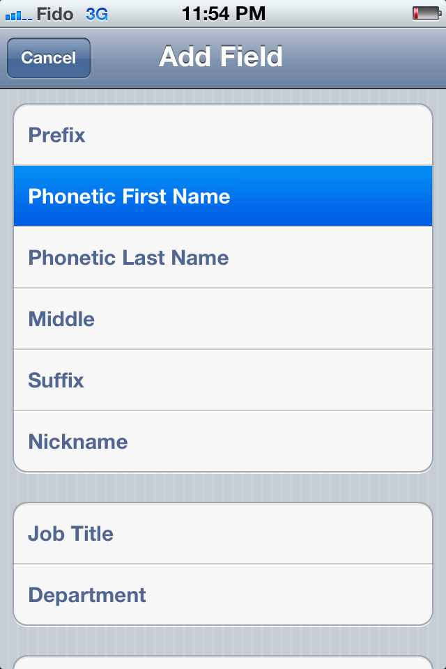Tap the Fido carrier label
446x669 pixels.
coord(55,13)
